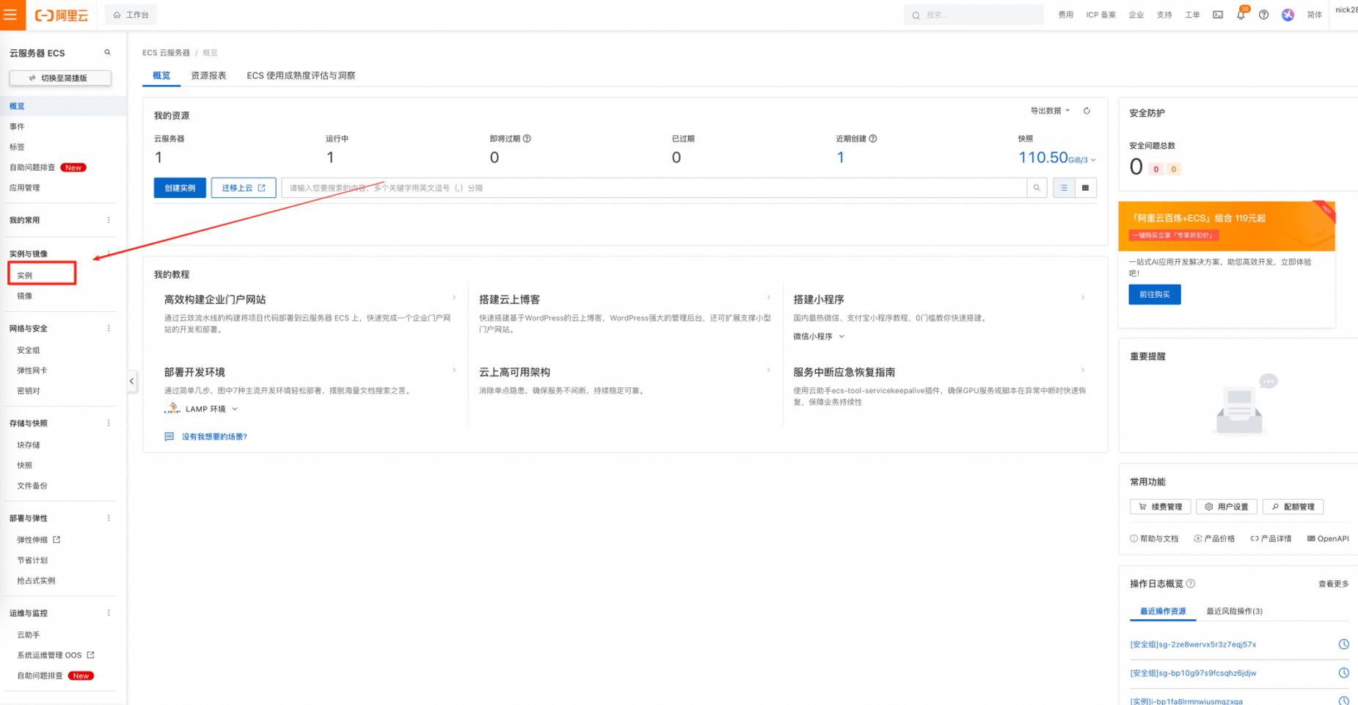
Task: Open more options for 我的常用
Action: pyautogui.click(x=109, y=220)
